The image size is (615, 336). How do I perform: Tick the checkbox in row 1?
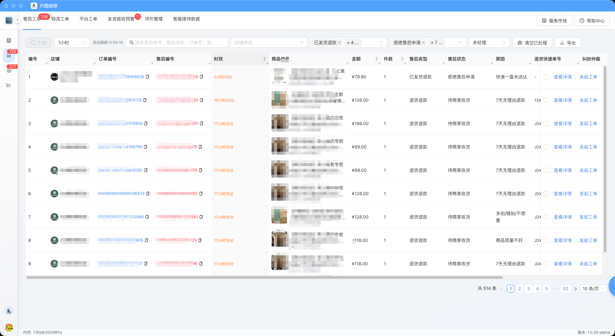tap(546, 77)
